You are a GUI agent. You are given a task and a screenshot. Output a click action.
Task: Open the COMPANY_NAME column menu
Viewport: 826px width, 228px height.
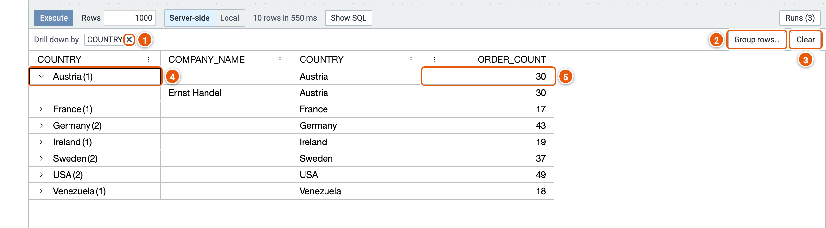coord(280,59)
